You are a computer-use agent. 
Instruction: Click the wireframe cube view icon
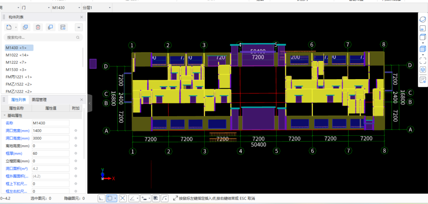[x=423, y=37]
